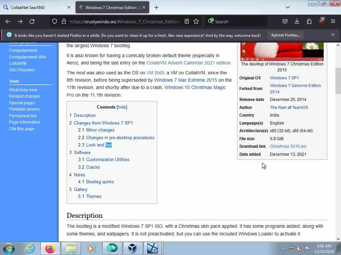Open VNC Resolver sidebar link
This screenshot has width=341, height=255.
click(x=22, y=70)
